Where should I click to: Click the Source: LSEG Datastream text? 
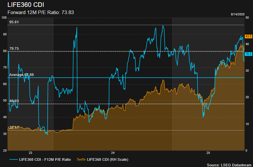tap(229, 165)
